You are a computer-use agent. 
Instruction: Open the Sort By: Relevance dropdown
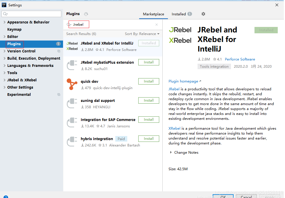tap(142, 34)
